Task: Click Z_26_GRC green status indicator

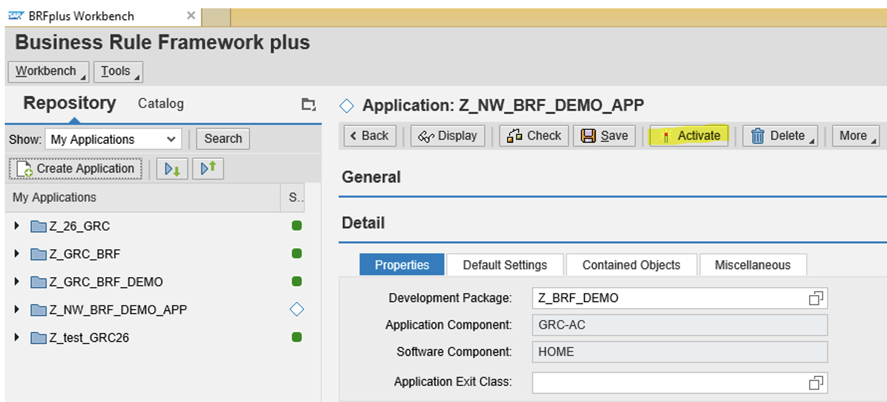Action: point(296,226)
